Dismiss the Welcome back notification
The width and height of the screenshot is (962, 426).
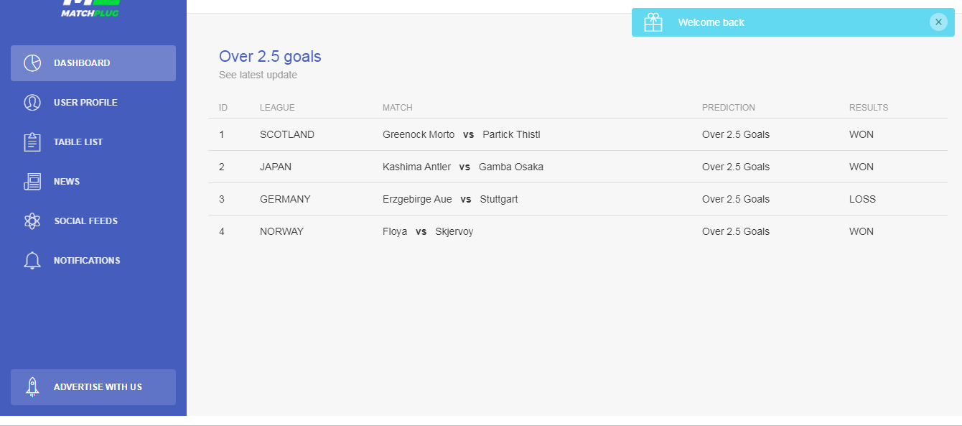pyautogui.click(x=938, y=22)
